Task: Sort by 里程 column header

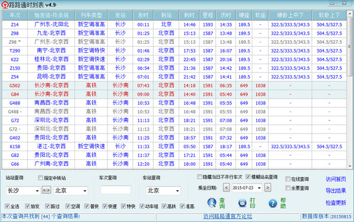Action: [x=207, y=15]
